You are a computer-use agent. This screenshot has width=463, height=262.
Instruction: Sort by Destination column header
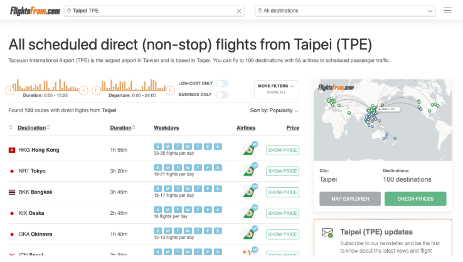[x=31, y=128]
